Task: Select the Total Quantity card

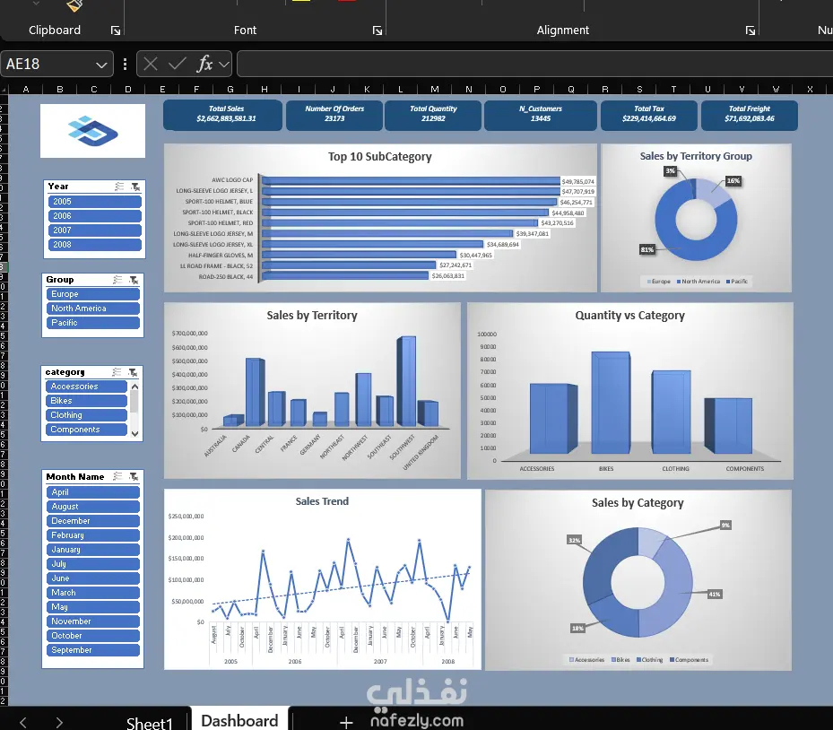Action: (x=433, y=115)
